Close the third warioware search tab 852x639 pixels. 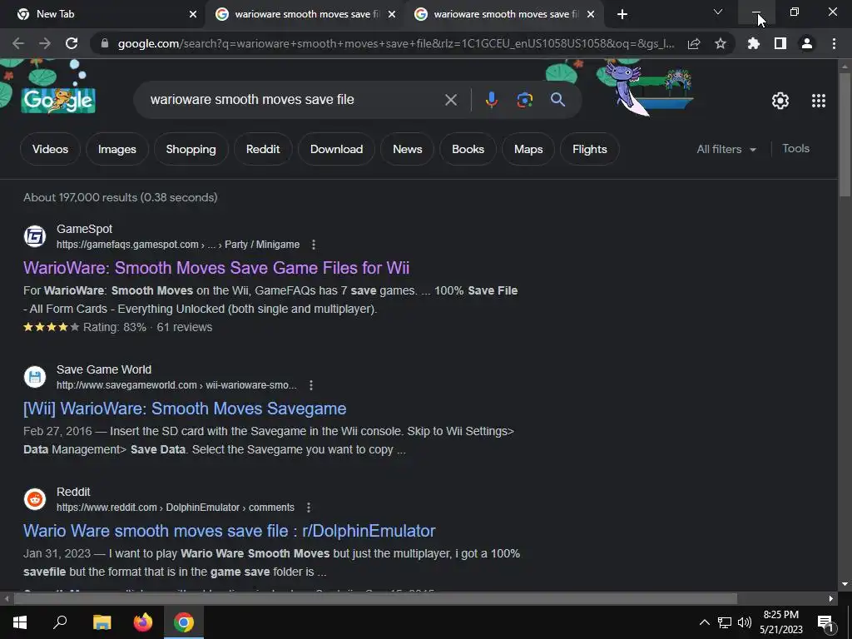591,14
